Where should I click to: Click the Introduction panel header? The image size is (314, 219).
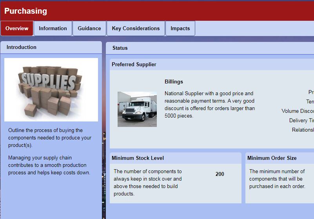(x=51, y=47)
